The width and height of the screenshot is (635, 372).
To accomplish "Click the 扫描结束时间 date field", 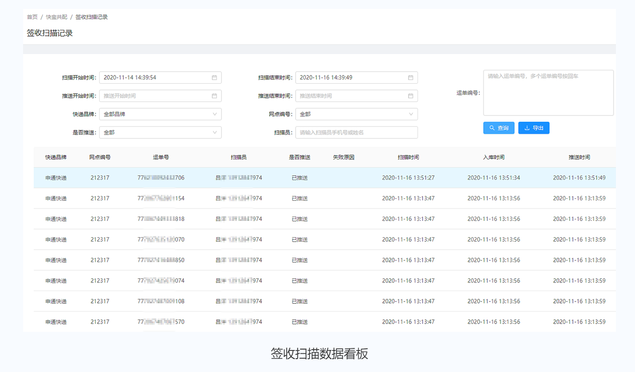I will point(356,78).
